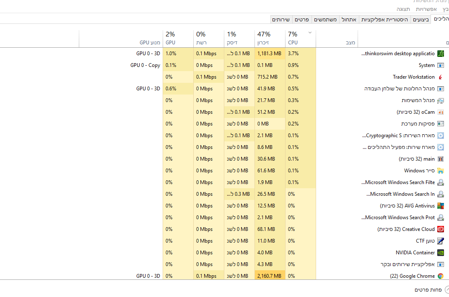Open the אפשרויות menu

click(x=426, y=9)
